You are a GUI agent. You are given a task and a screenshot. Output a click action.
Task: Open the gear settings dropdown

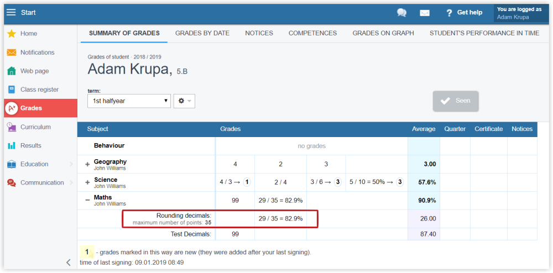coord(184,101)
